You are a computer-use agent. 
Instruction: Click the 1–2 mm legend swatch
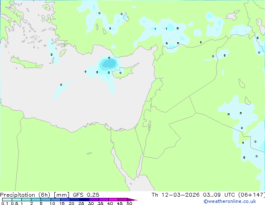point(26,200)
